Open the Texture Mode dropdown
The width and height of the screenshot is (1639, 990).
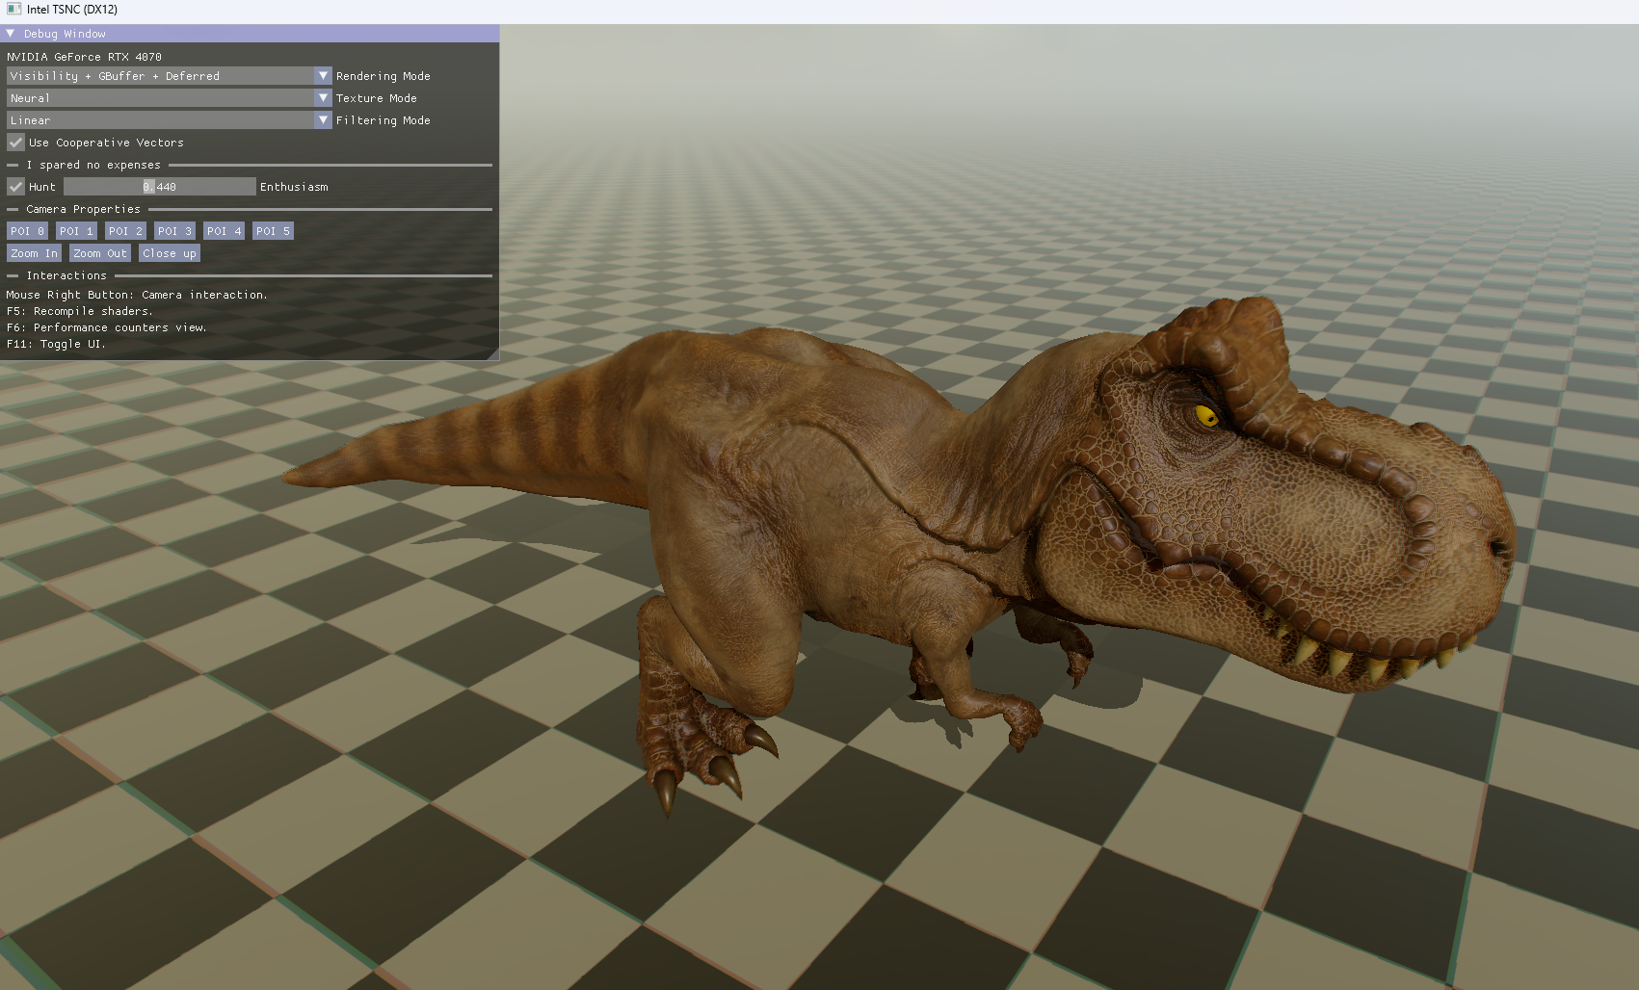pos(323,98)
